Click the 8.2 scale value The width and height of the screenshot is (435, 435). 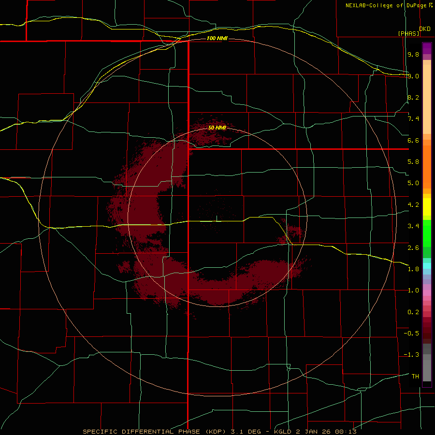[413, 97]
